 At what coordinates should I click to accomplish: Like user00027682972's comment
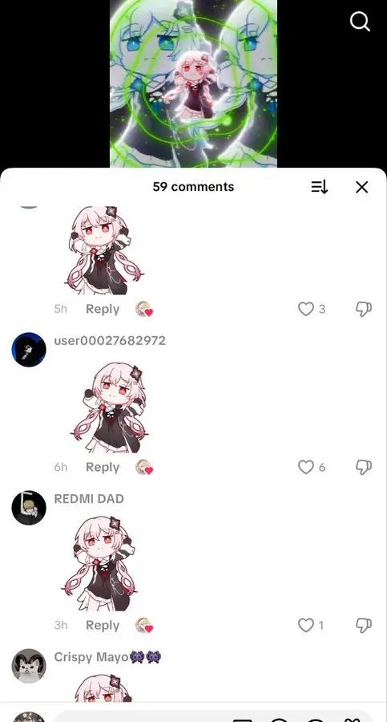point(306,468)
